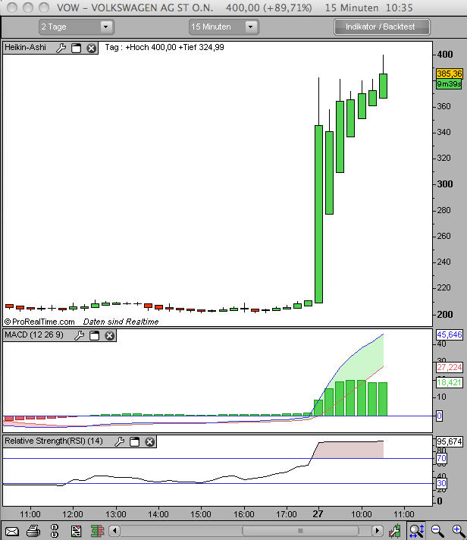
Task: Click the ProRealTime.com copyright text
Action: point(39,322)
